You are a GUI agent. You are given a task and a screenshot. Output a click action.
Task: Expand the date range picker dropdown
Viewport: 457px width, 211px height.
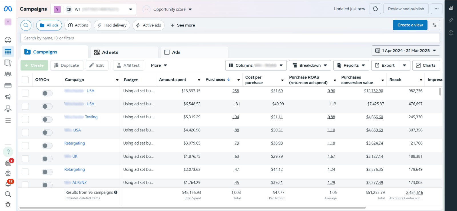click(x=406, y=50)
